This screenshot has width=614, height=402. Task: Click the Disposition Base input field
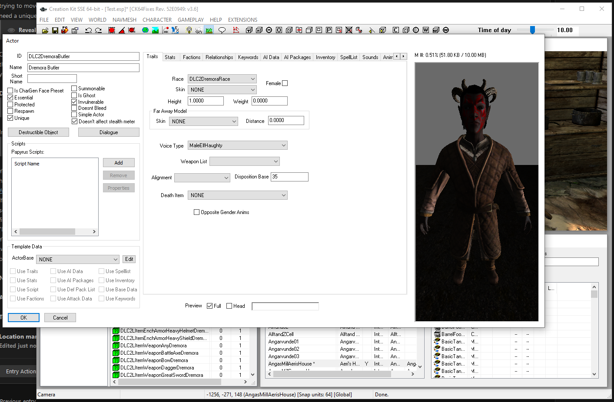(x=289, y=177)
